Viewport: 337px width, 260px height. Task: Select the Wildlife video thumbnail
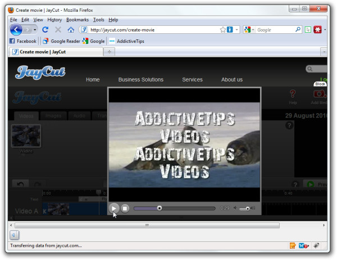(x=26, y=136)
